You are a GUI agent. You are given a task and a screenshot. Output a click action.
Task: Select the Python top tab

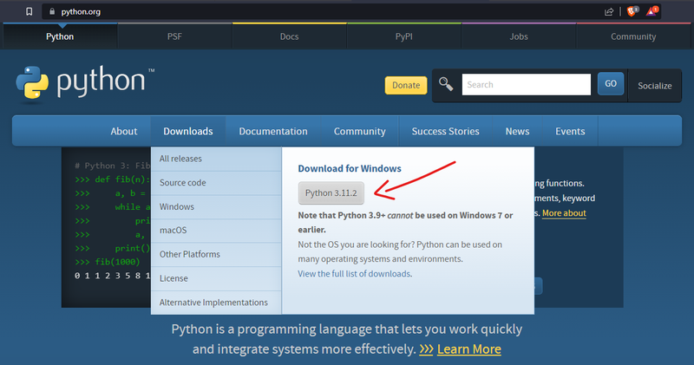coord(60,36)
